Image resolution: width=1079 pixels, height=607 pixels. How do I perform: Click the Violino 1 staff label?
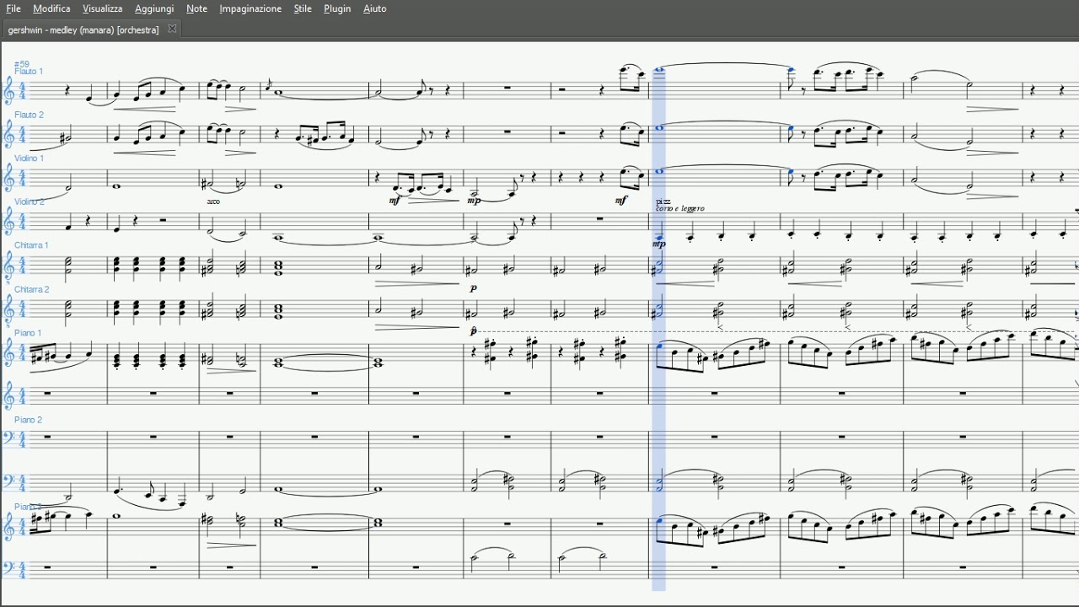click(x=29, y=158)
